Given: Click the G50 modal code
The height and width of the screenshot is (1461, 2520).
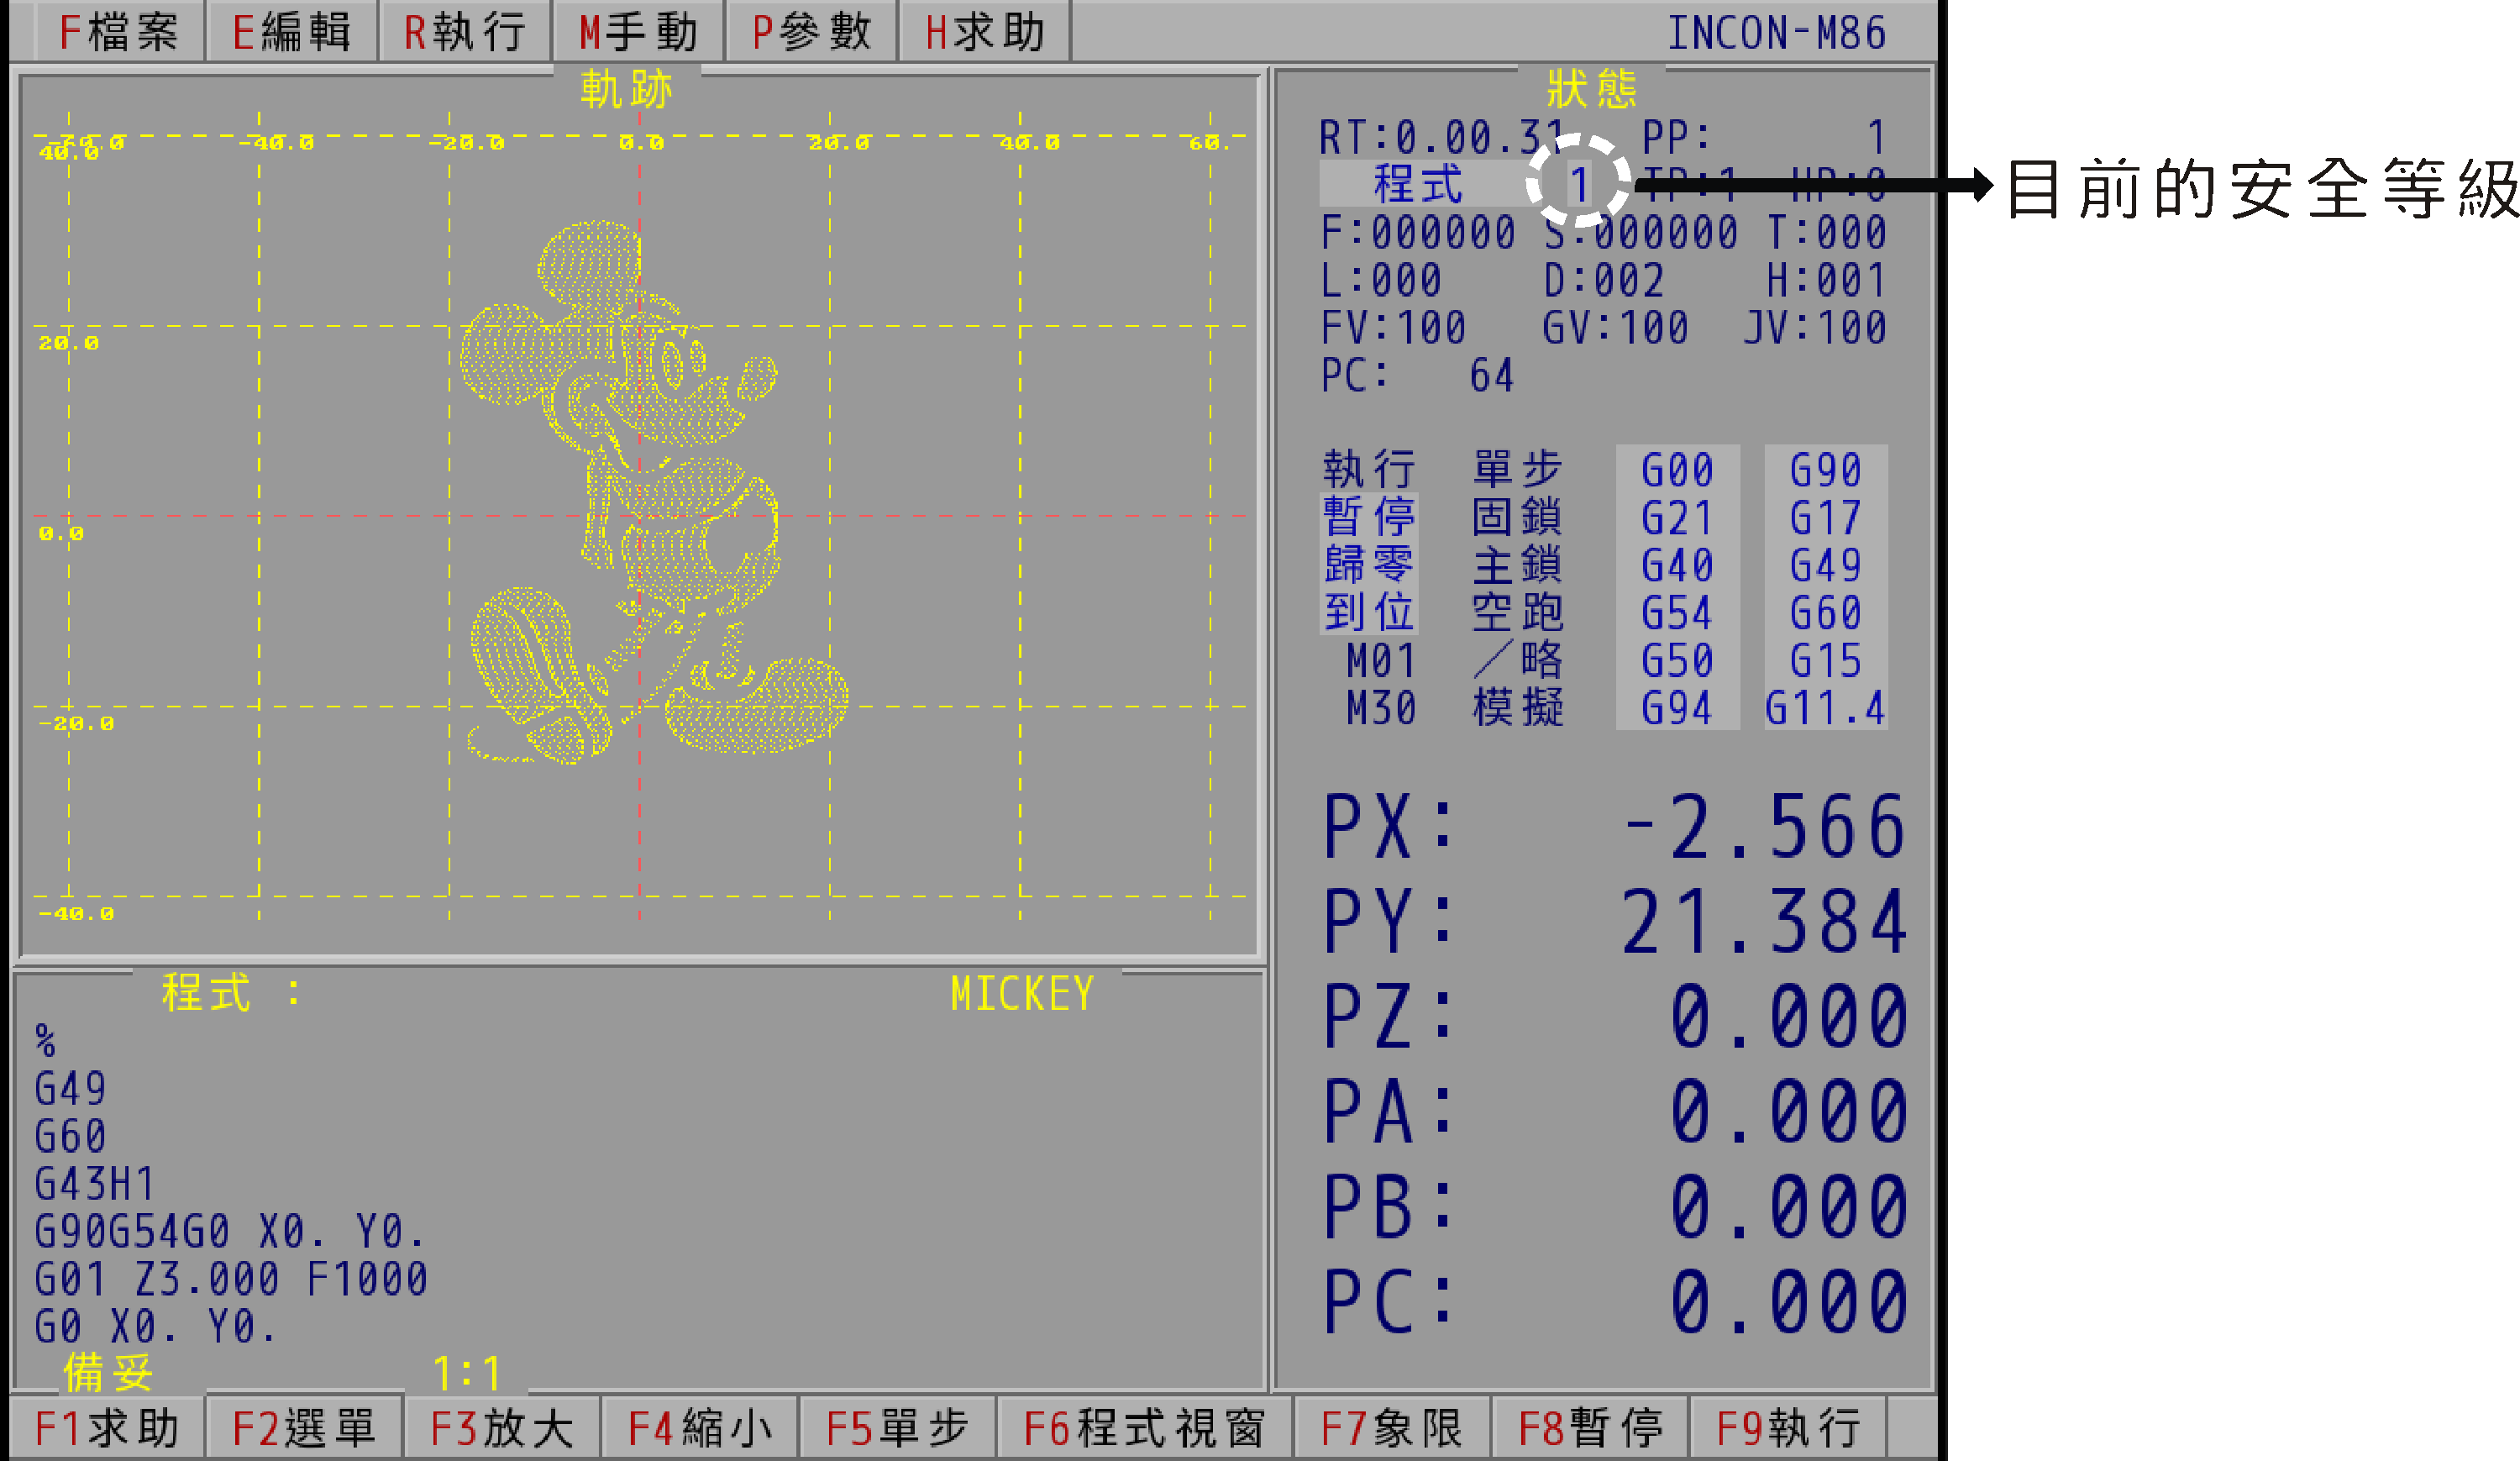Looking at the screenshot, I should point(1677,661).
